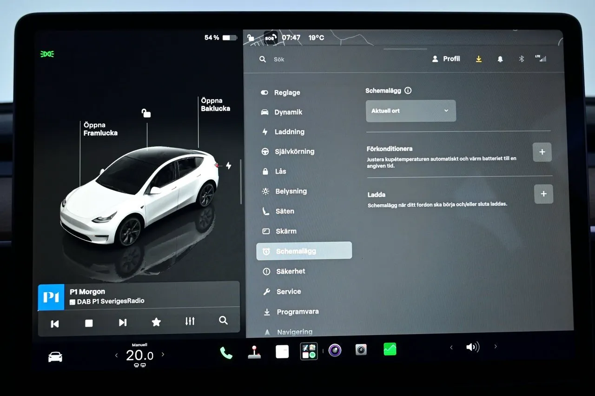Raise cabin temperature with the right arrow
The image size is (595, 396).
[x=163, y=355]
